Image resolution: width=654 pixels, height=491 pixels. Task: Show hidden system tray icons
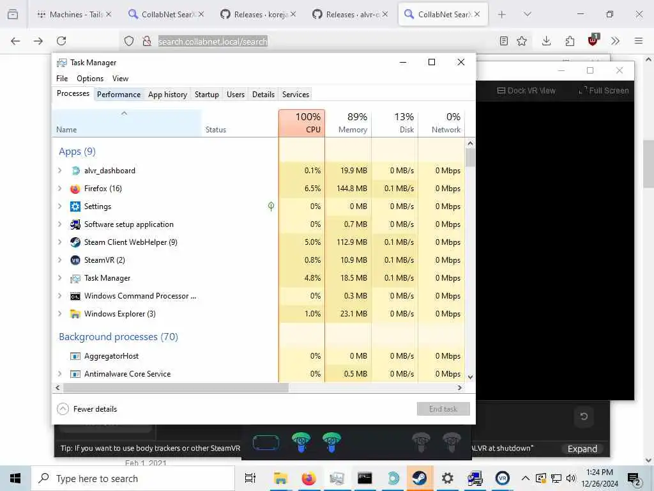coord(526,478)
